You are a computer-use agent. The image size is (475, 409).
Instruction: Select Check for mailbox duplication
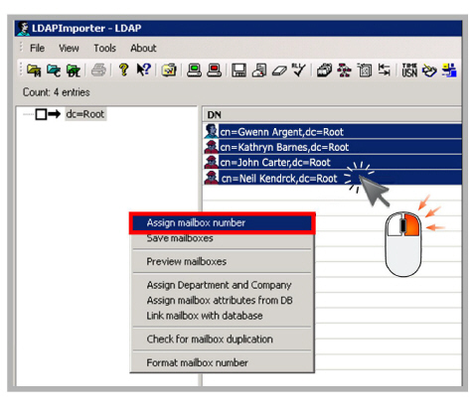pos(222,340)
